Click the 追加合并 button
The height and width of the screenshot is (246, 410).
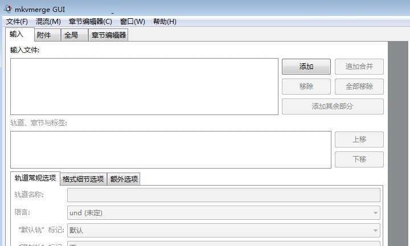point(359,67)
